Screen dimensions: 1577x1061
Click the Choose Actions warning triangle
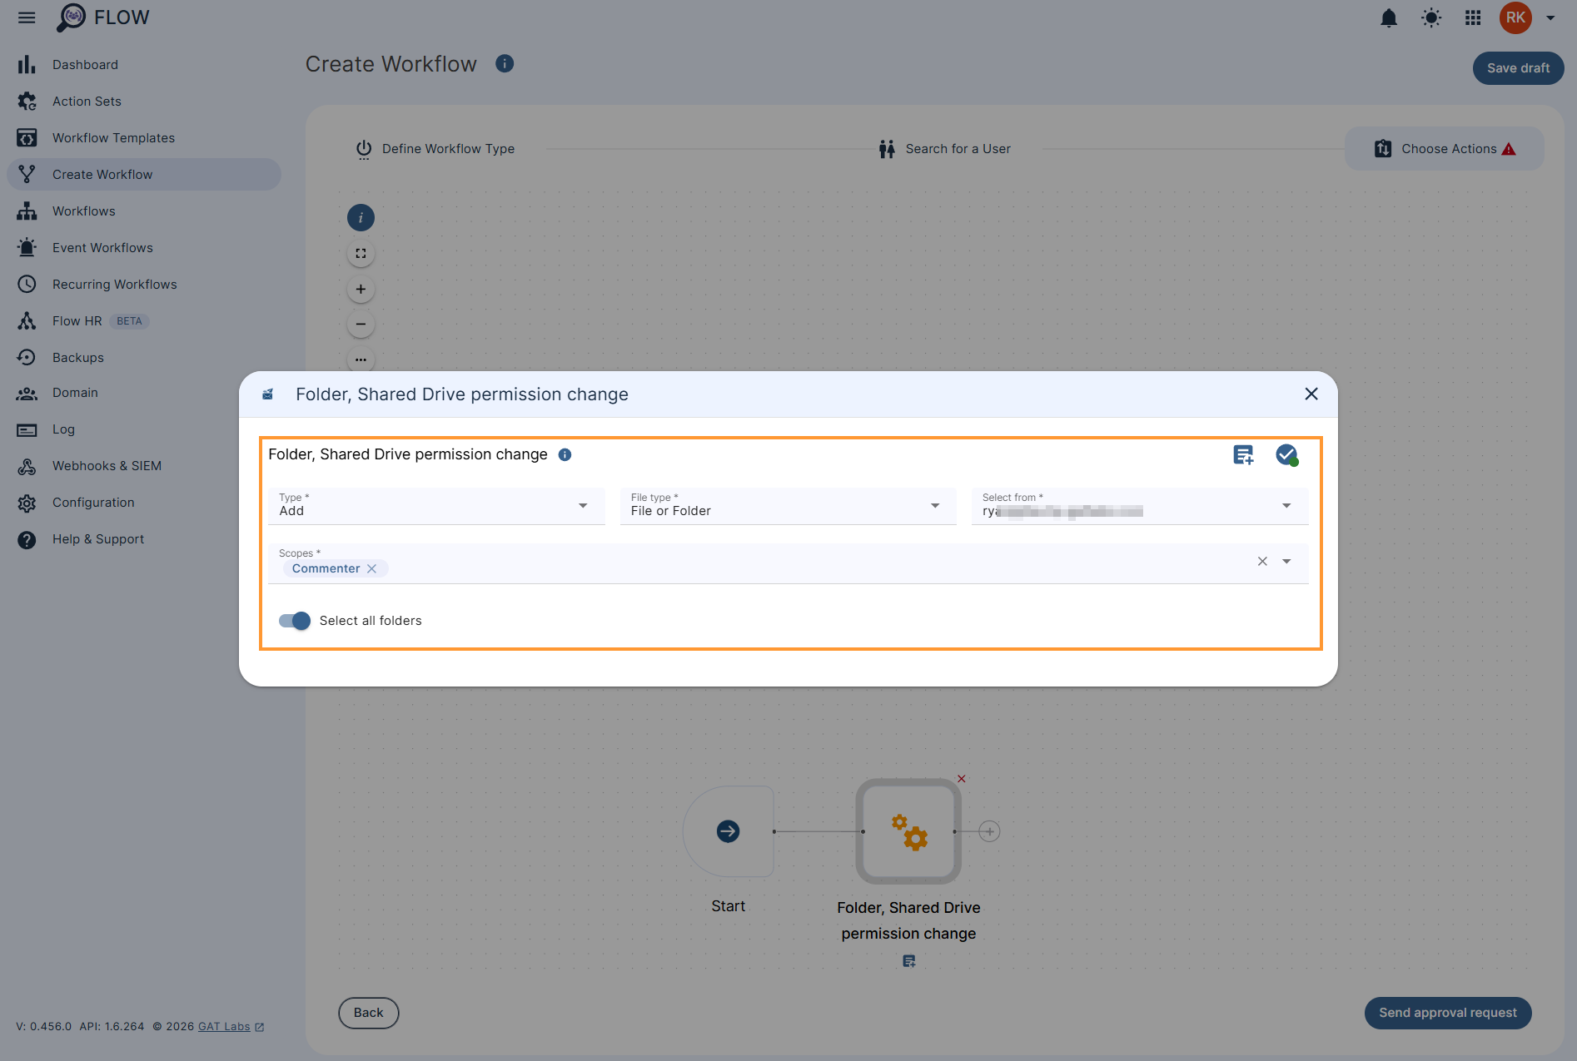point(1509,149)
